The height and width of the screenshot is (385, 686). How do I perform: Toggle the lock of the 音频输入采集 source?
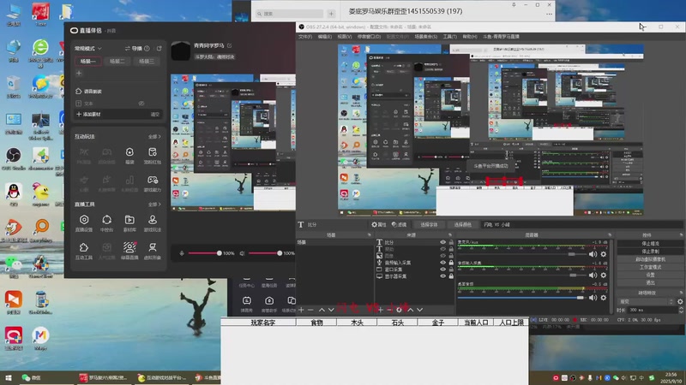[x=451, y=263]
